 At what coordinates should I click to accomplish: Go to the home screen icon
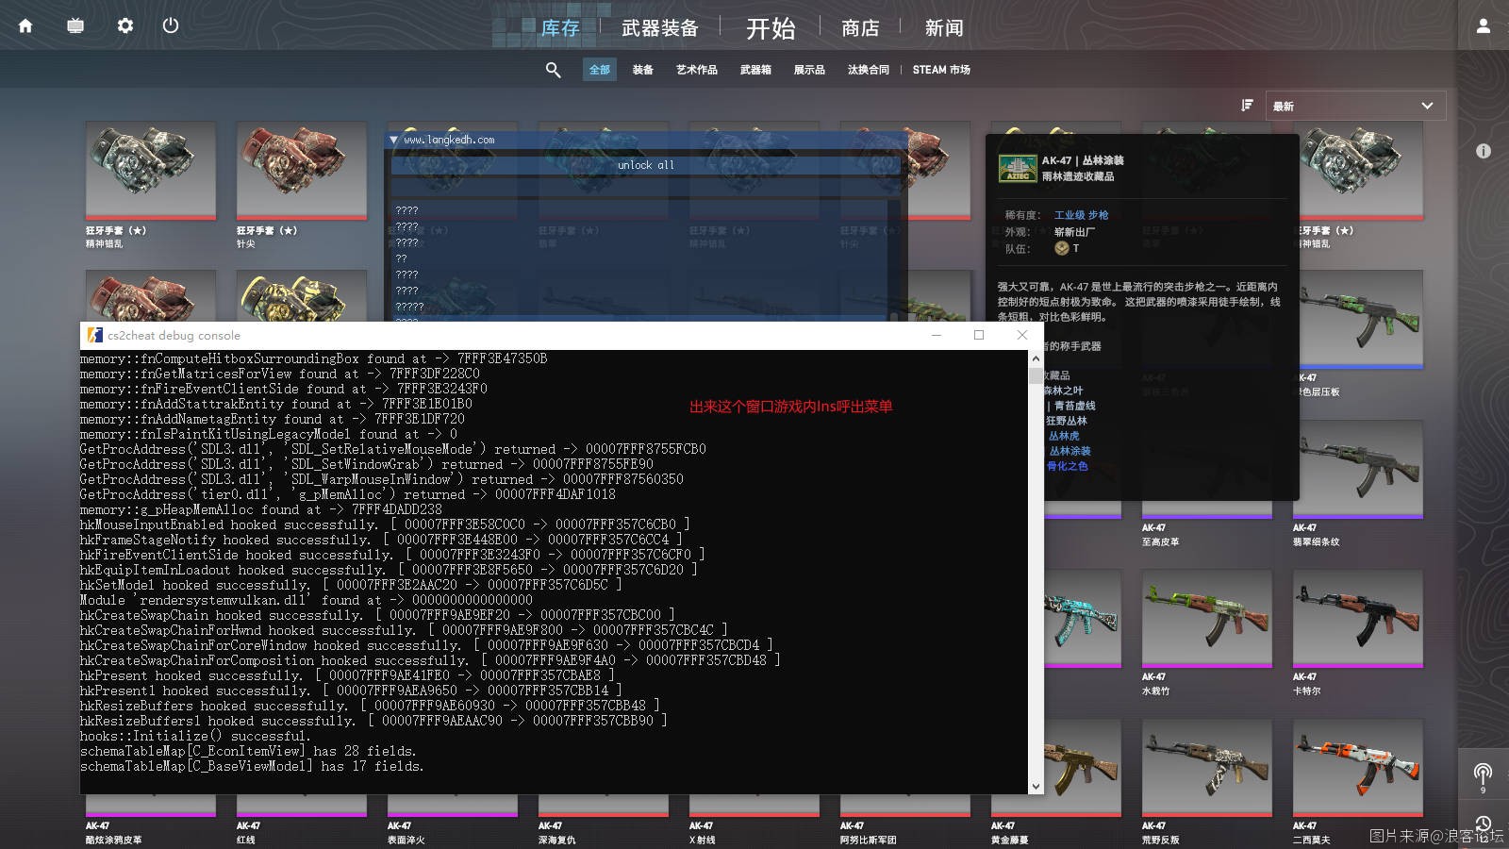[25, 25]
